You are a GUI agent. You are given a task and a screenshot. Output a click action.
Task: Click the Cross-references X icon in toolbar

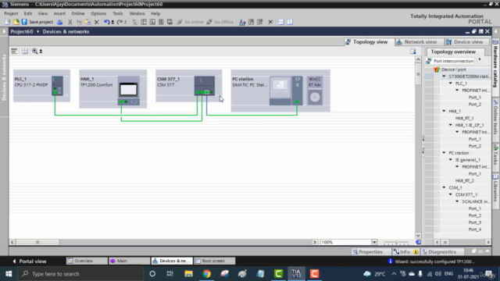point(270,22)
